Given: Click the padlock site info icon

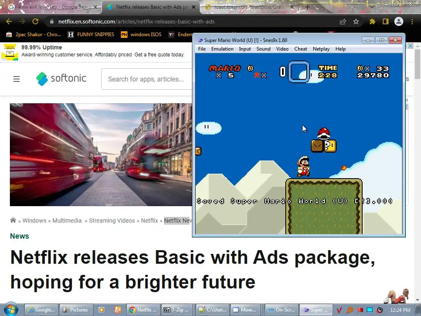Looking at the screenshot, I should [x=52, y=21].
